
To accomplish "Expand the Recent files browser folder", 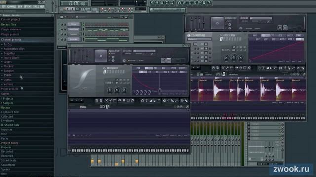I will click(x=8, y=24).
